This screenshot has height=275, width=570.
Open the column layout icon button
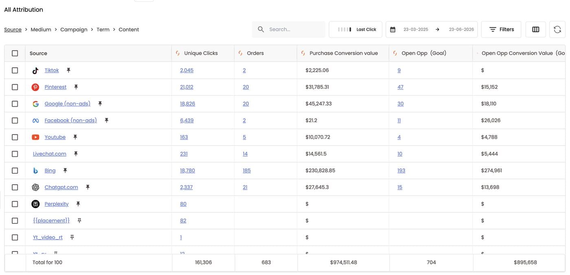(536, 29)
